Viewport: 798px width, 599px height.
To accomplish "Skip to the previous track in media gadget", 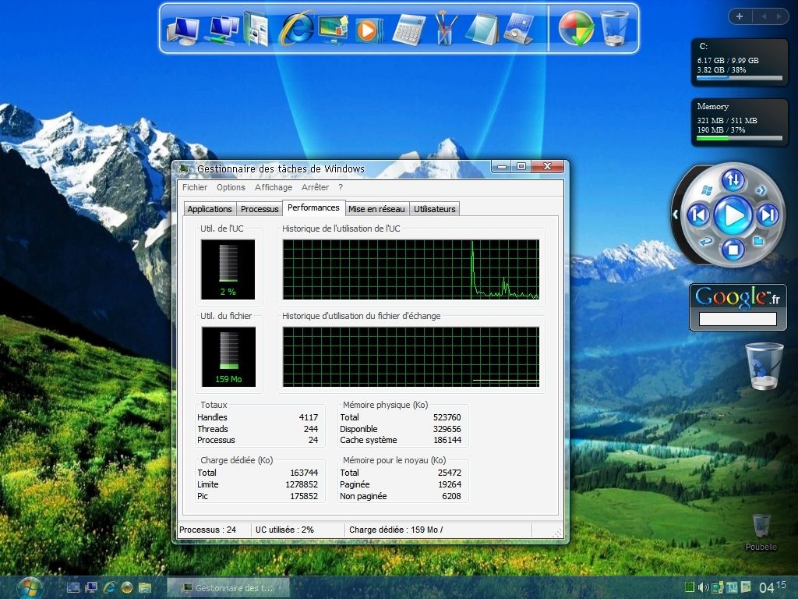I will coord(699,215).
